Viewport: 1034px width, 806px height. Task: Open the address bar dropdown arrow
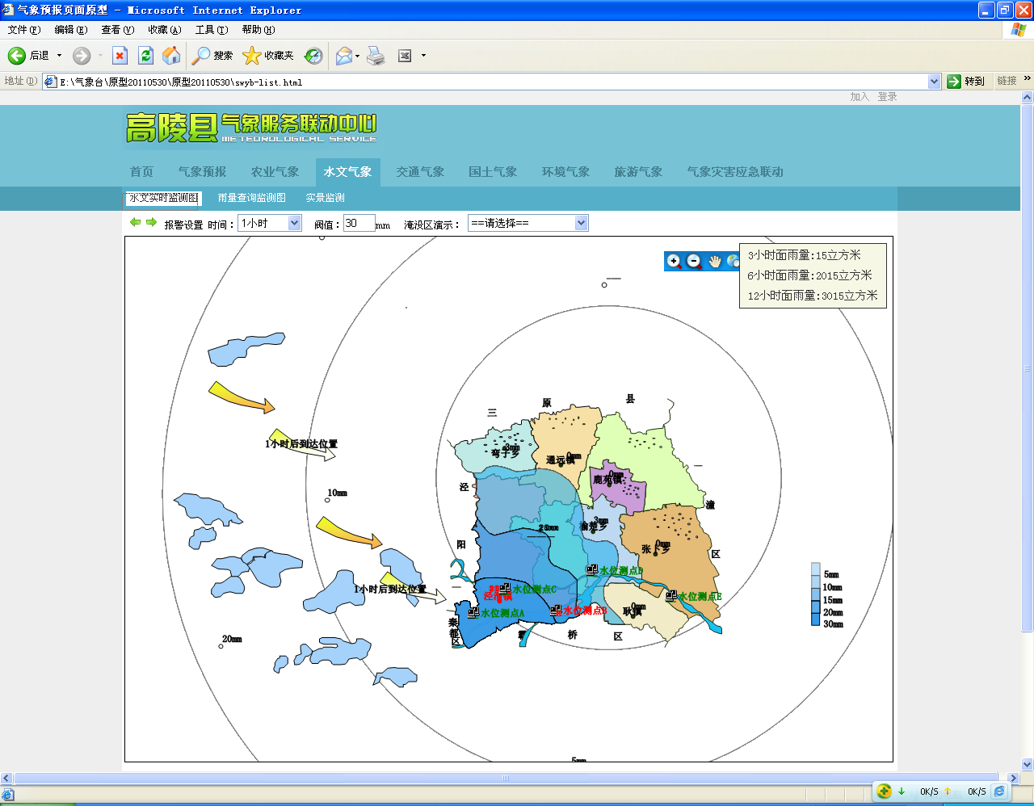[934, 82]
